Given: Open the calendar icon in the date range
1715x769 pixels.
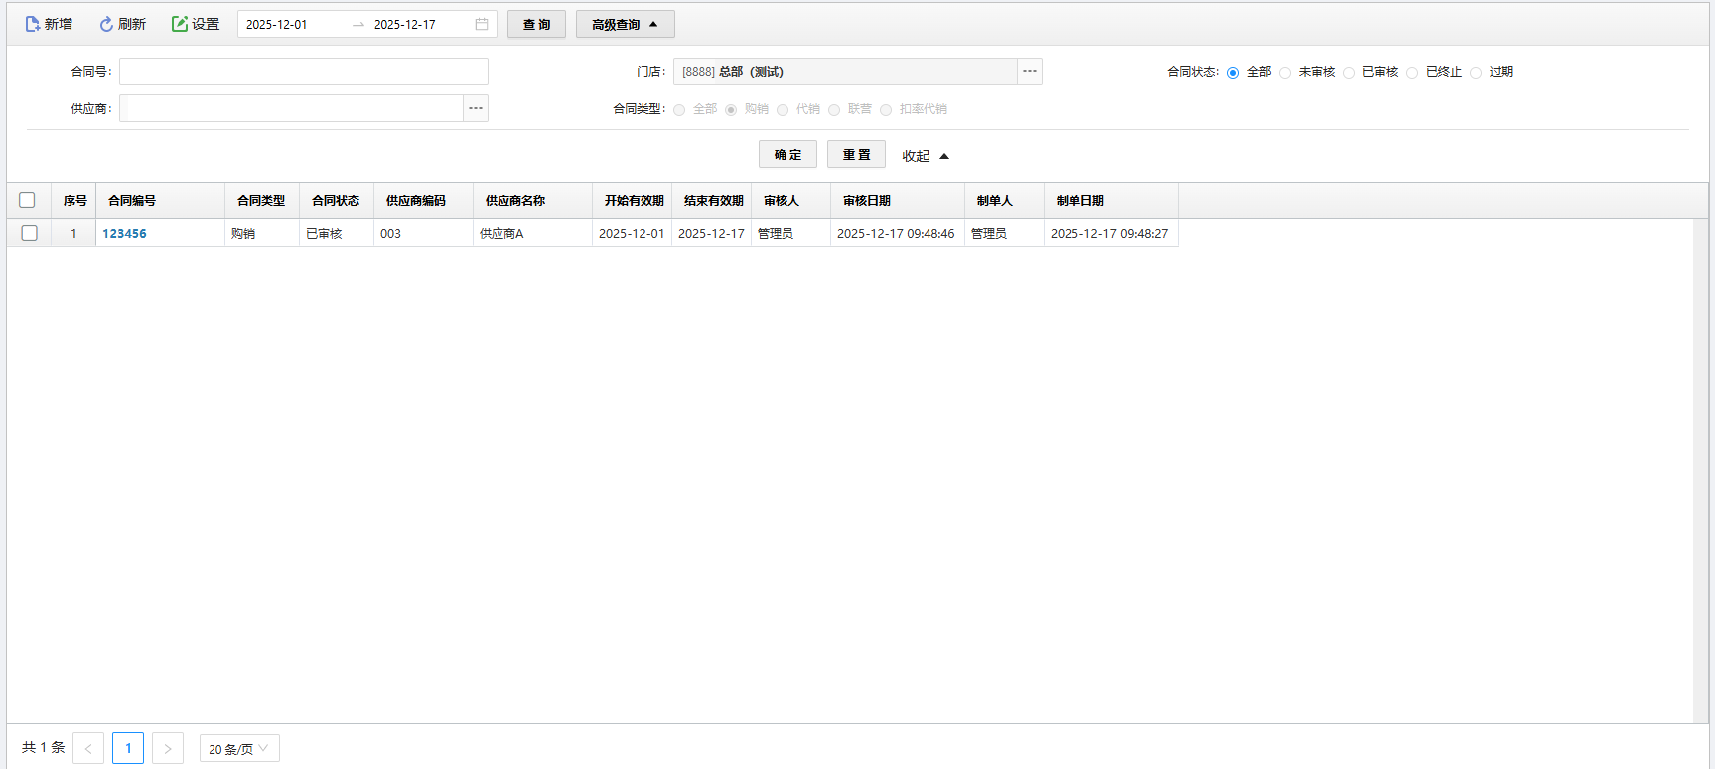Looking at the screenshot, I should pyautogui.click(x=482, y=24).
